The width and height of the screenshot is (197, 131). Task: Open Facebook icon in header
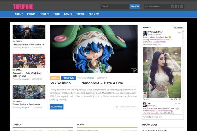tap(177, 7)
